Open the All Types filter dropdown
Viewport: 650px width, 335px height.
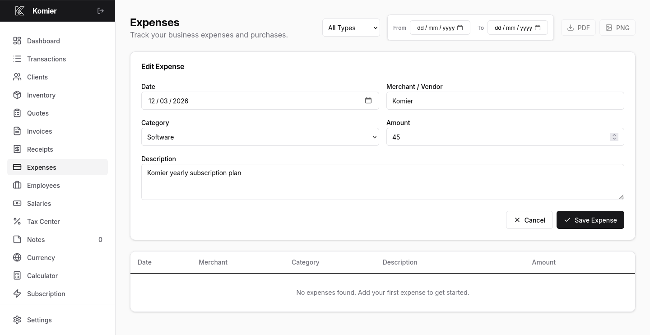351,28
